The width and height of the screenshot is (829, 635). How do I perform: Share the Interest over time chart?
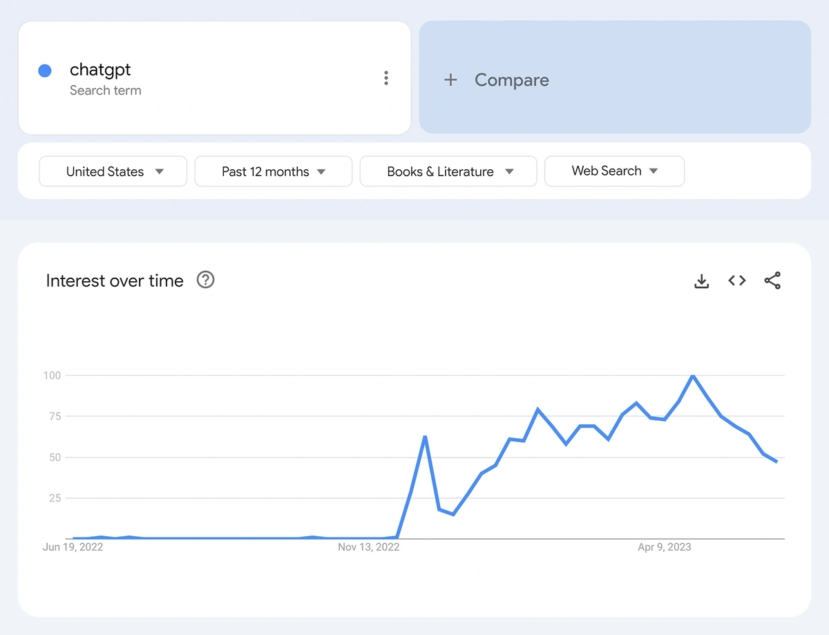[772, 281]
